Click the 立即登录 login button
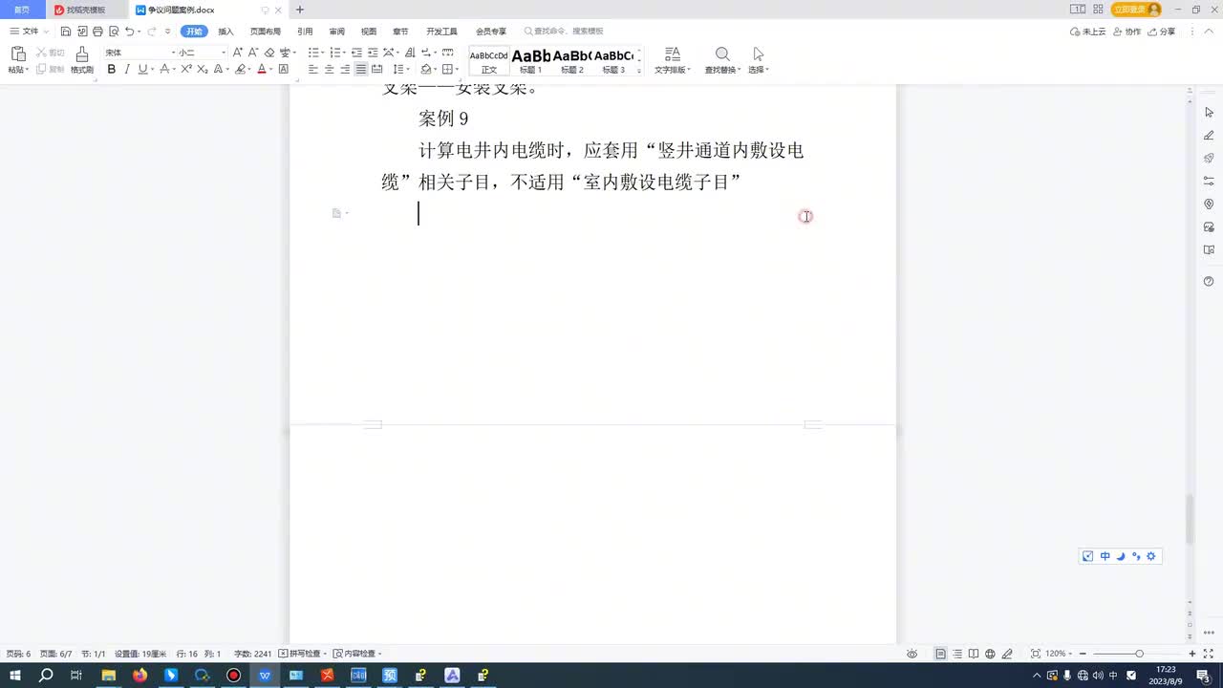This screenshot has height=688, width=1223. coord(1136,10)
